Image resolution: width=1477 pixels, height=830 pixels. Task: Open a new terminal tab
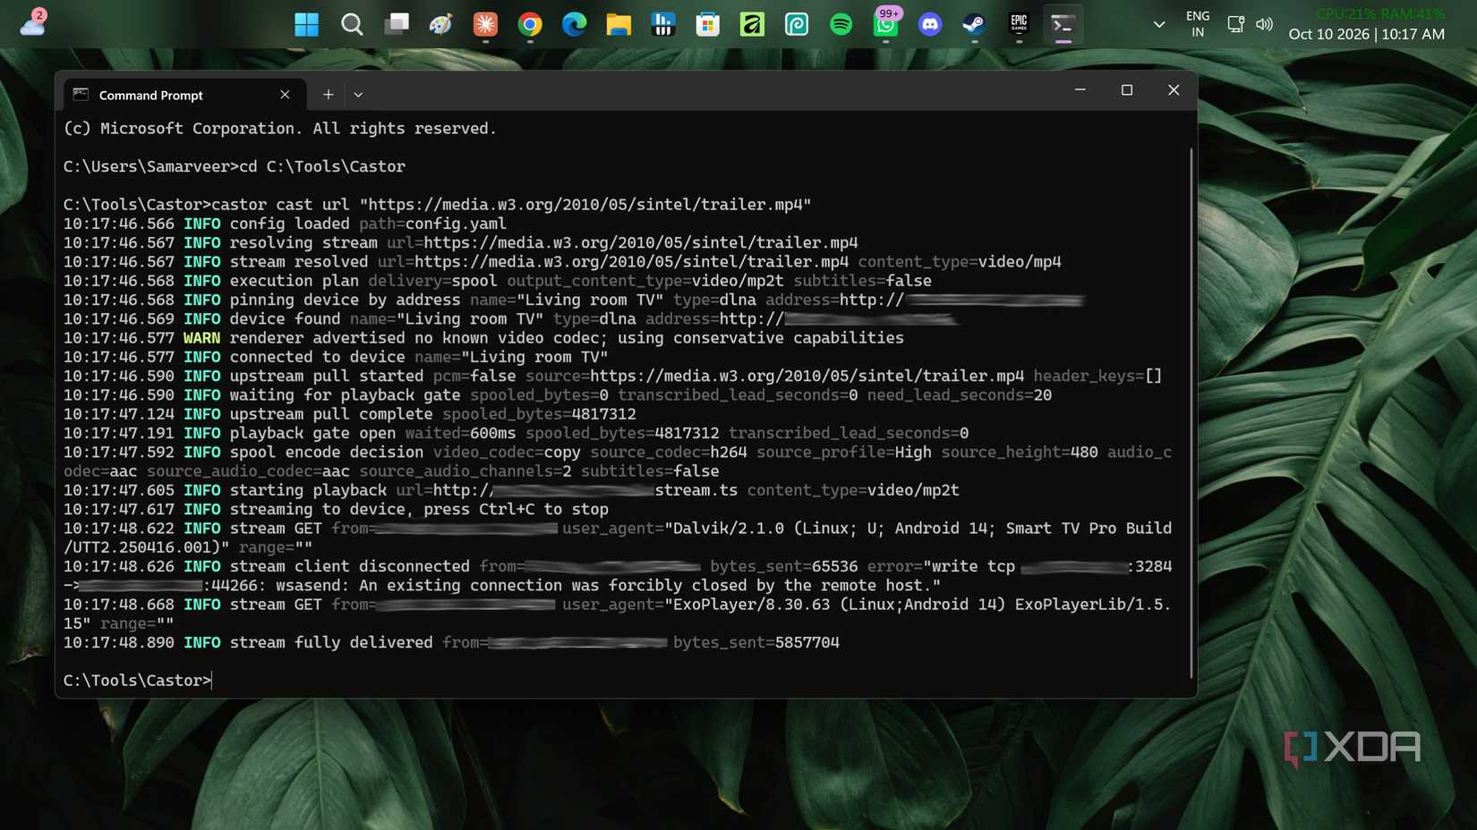[329, 95]
